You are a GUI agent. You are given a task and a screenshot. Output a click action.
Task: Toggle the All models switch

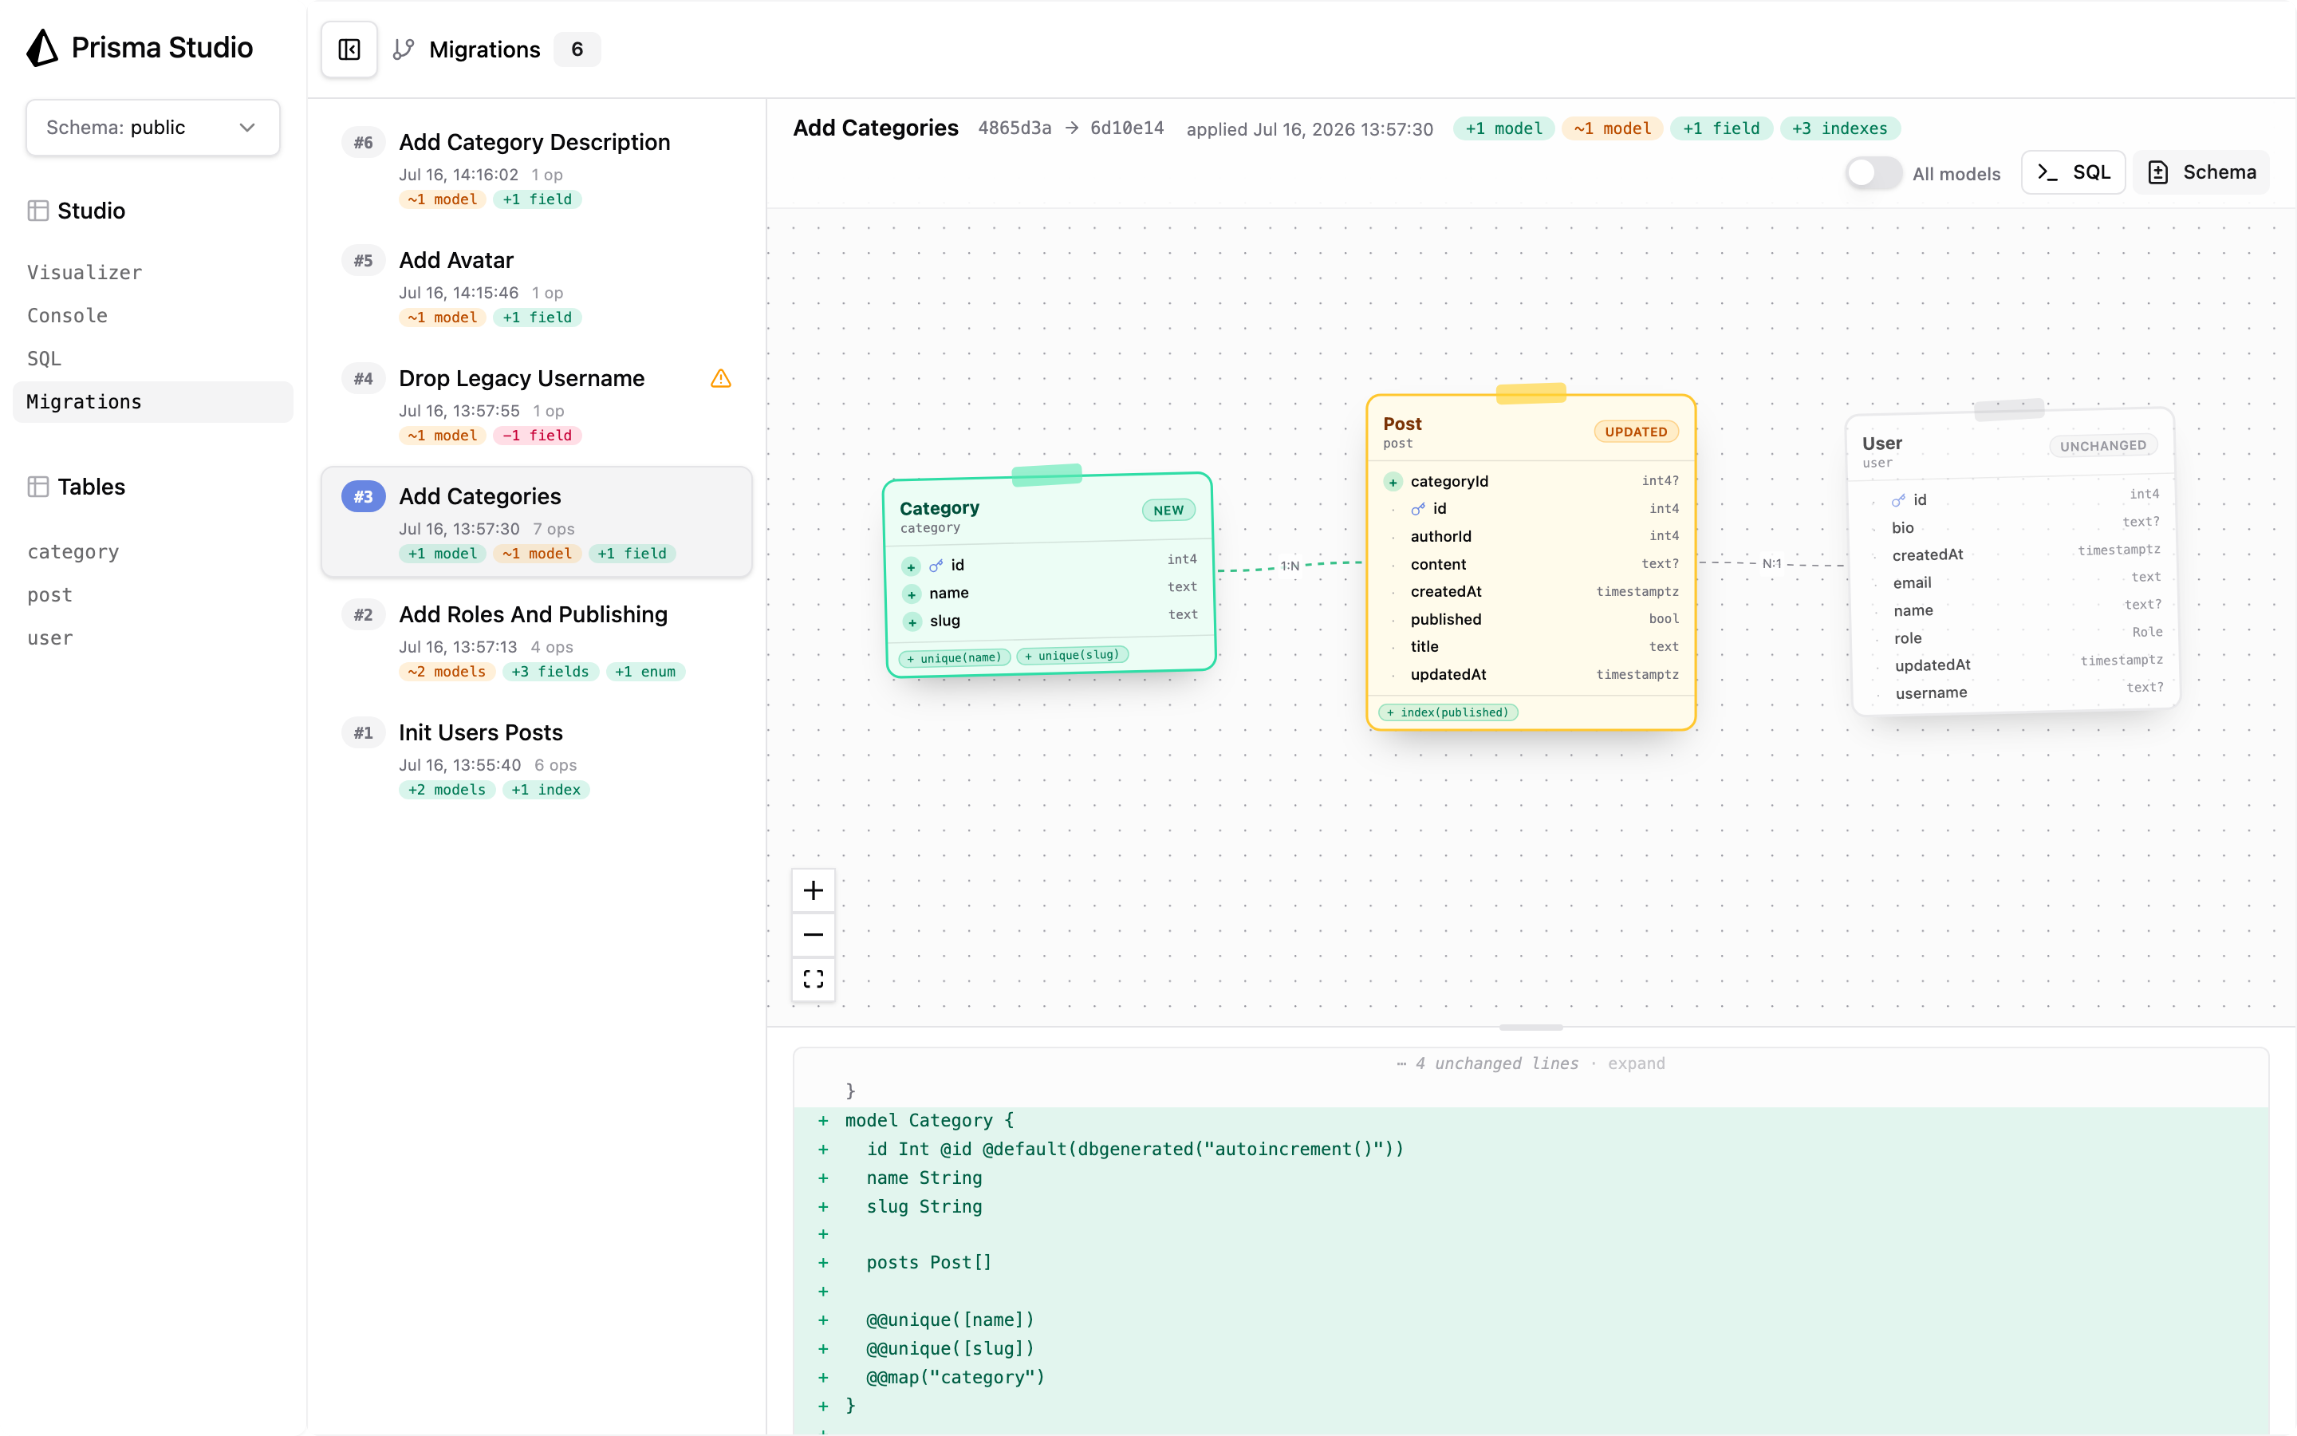point(1873,173)
